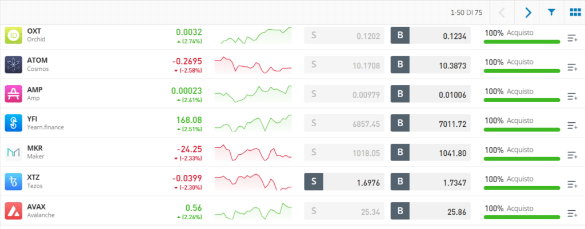Open the XTZ price chart sparkline

coord(253,182)
